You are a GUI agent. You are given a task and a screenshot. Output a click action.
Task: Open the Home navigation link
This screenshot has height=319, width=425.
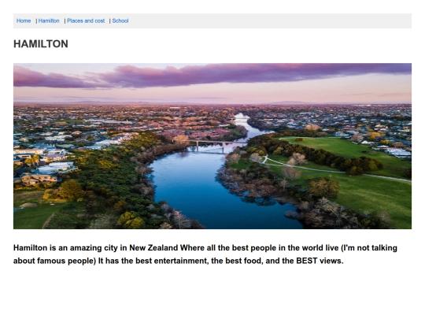[x=24, y=21]
